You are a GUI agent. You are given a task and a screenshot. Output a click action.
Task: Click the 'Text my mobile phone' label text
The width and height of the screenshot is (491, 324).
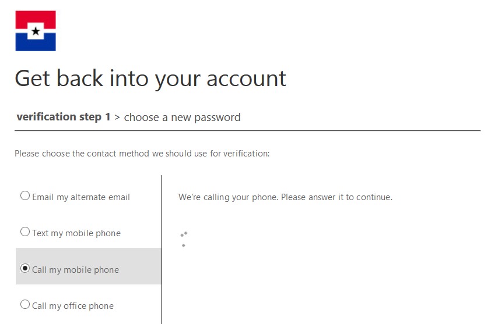[x=76, y=233]
